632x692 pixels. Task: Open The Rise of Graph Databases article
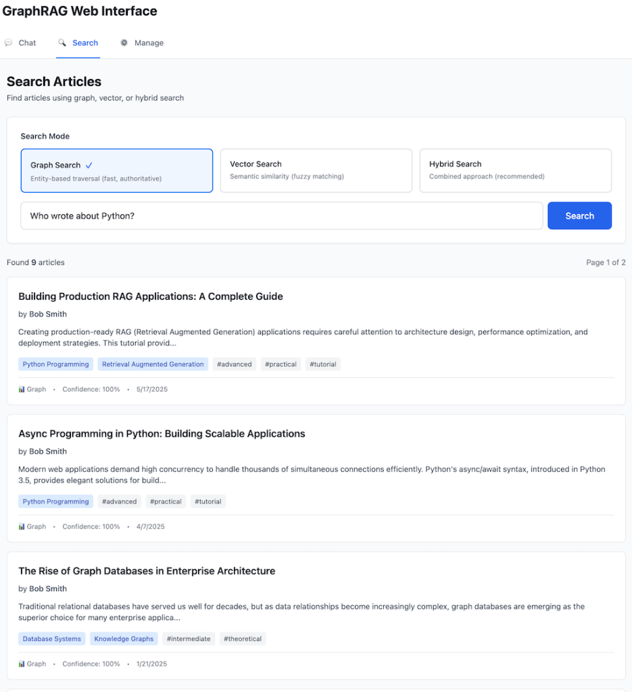(147, 571)
